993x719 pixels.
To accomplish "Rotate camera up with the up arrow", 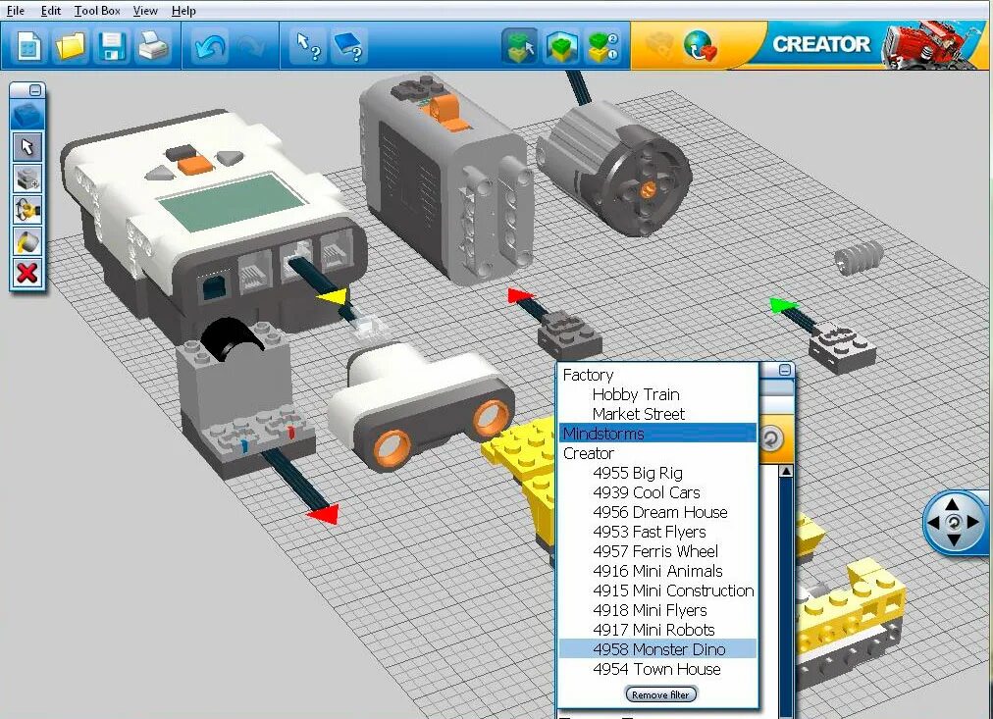I will coord(953,504).
